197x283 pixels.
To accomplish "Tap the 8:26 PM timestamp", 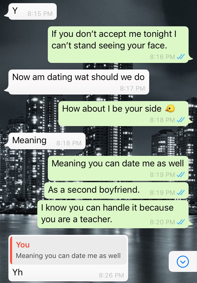I will (111, 275).
